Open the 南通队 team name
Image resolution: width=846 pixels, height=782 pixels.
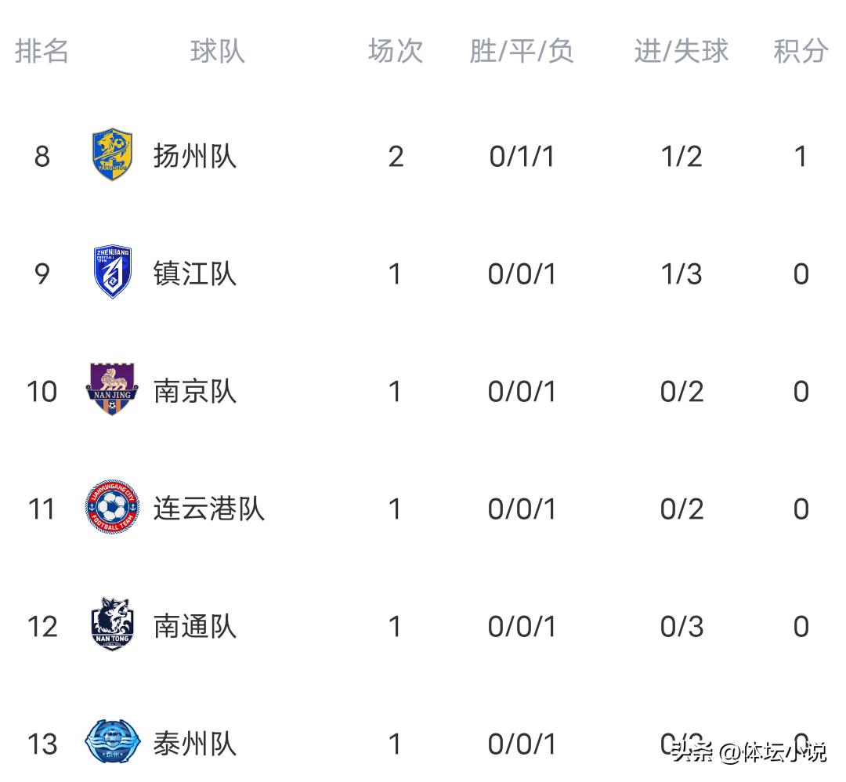pos(195,627)
